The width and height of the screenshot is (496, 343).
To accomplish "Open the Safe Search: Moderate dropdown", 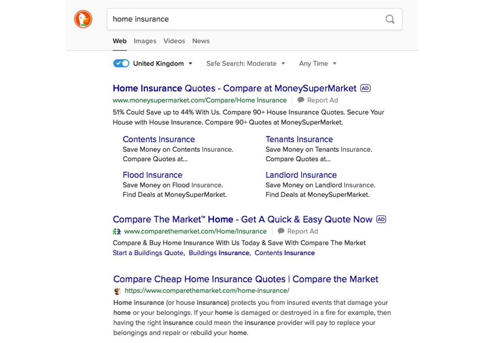I will (245, 64).
